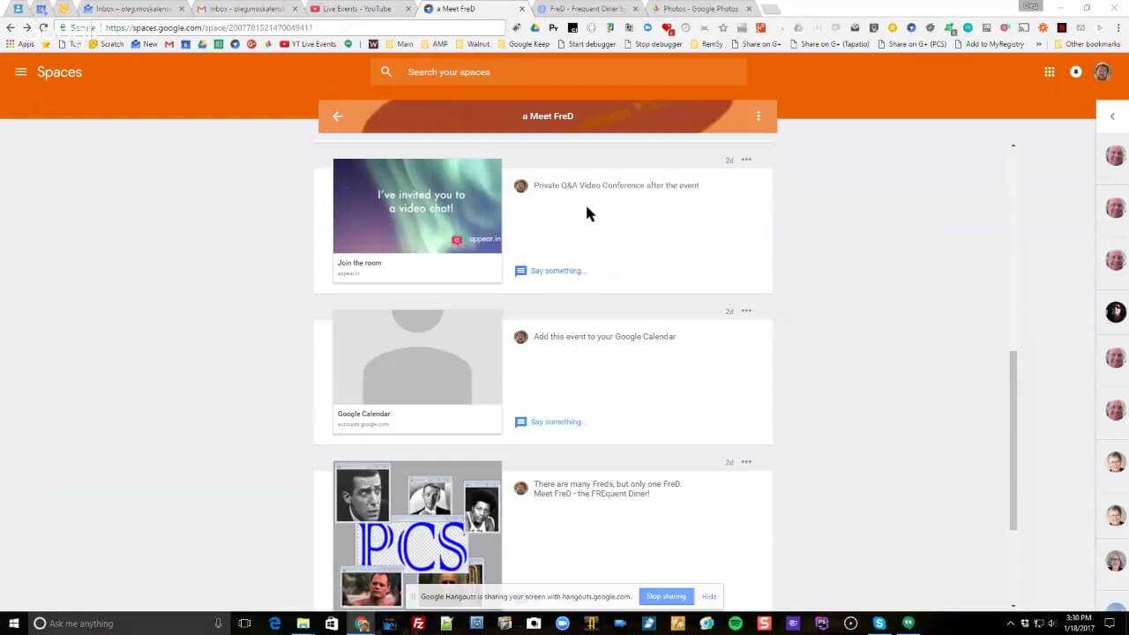Open the Walnut bookmarks folder
1129x635 pixels.
tap(472, 44)
